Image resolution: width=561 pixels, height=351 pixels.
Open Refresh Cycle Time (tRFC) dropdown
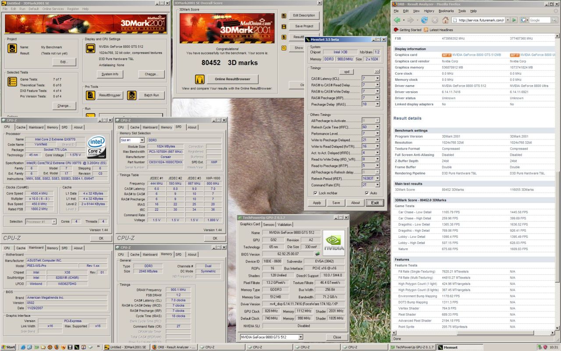(x=377, y=127)
